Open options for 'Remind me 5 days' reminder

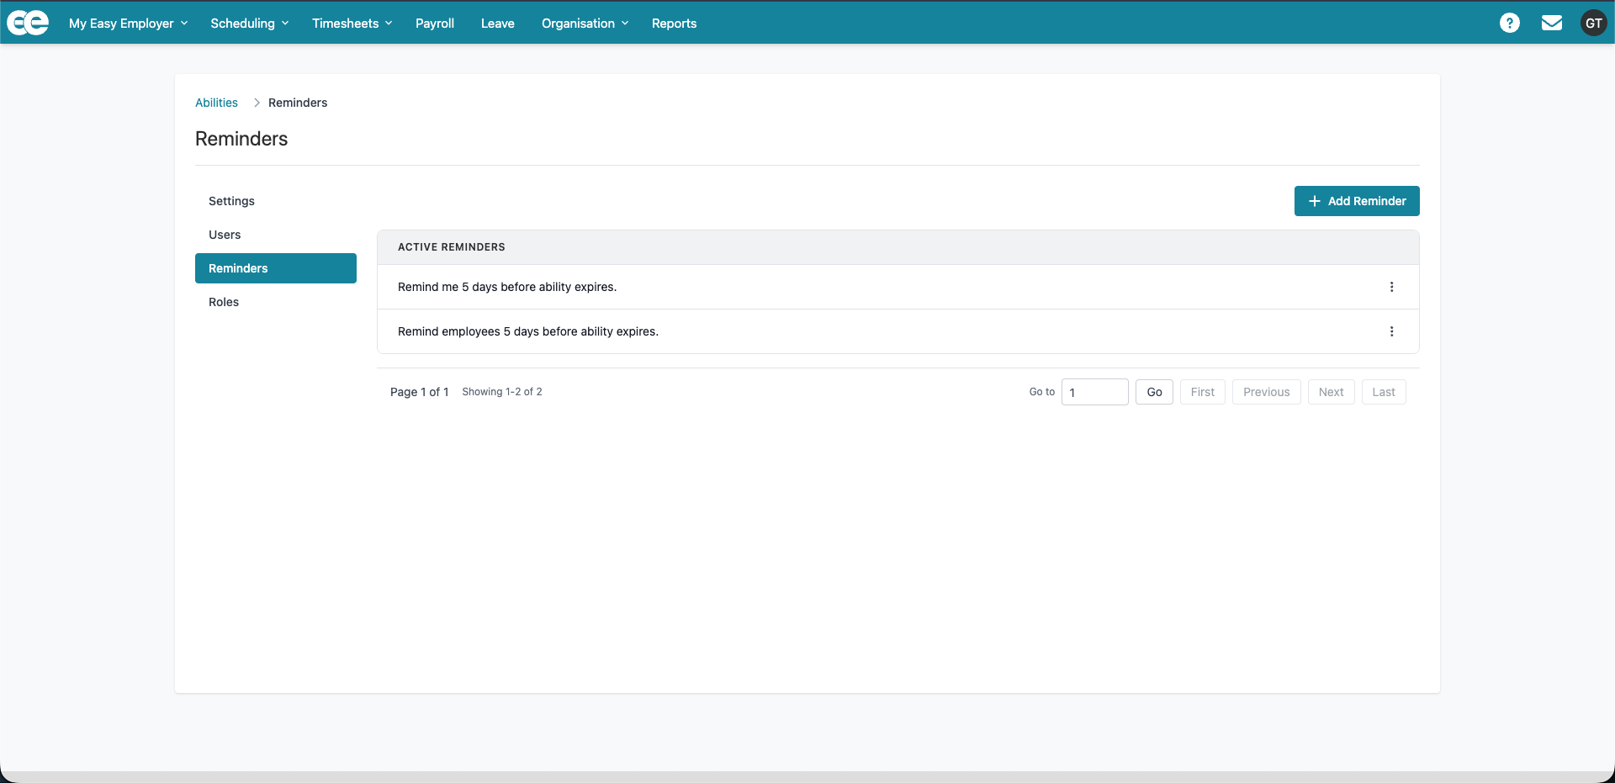1392,287
